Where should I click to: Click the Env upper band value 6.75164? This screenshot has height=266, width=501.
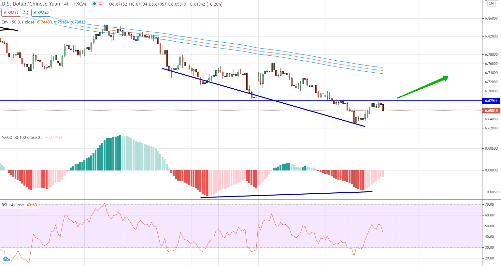[x=61, y=22]
